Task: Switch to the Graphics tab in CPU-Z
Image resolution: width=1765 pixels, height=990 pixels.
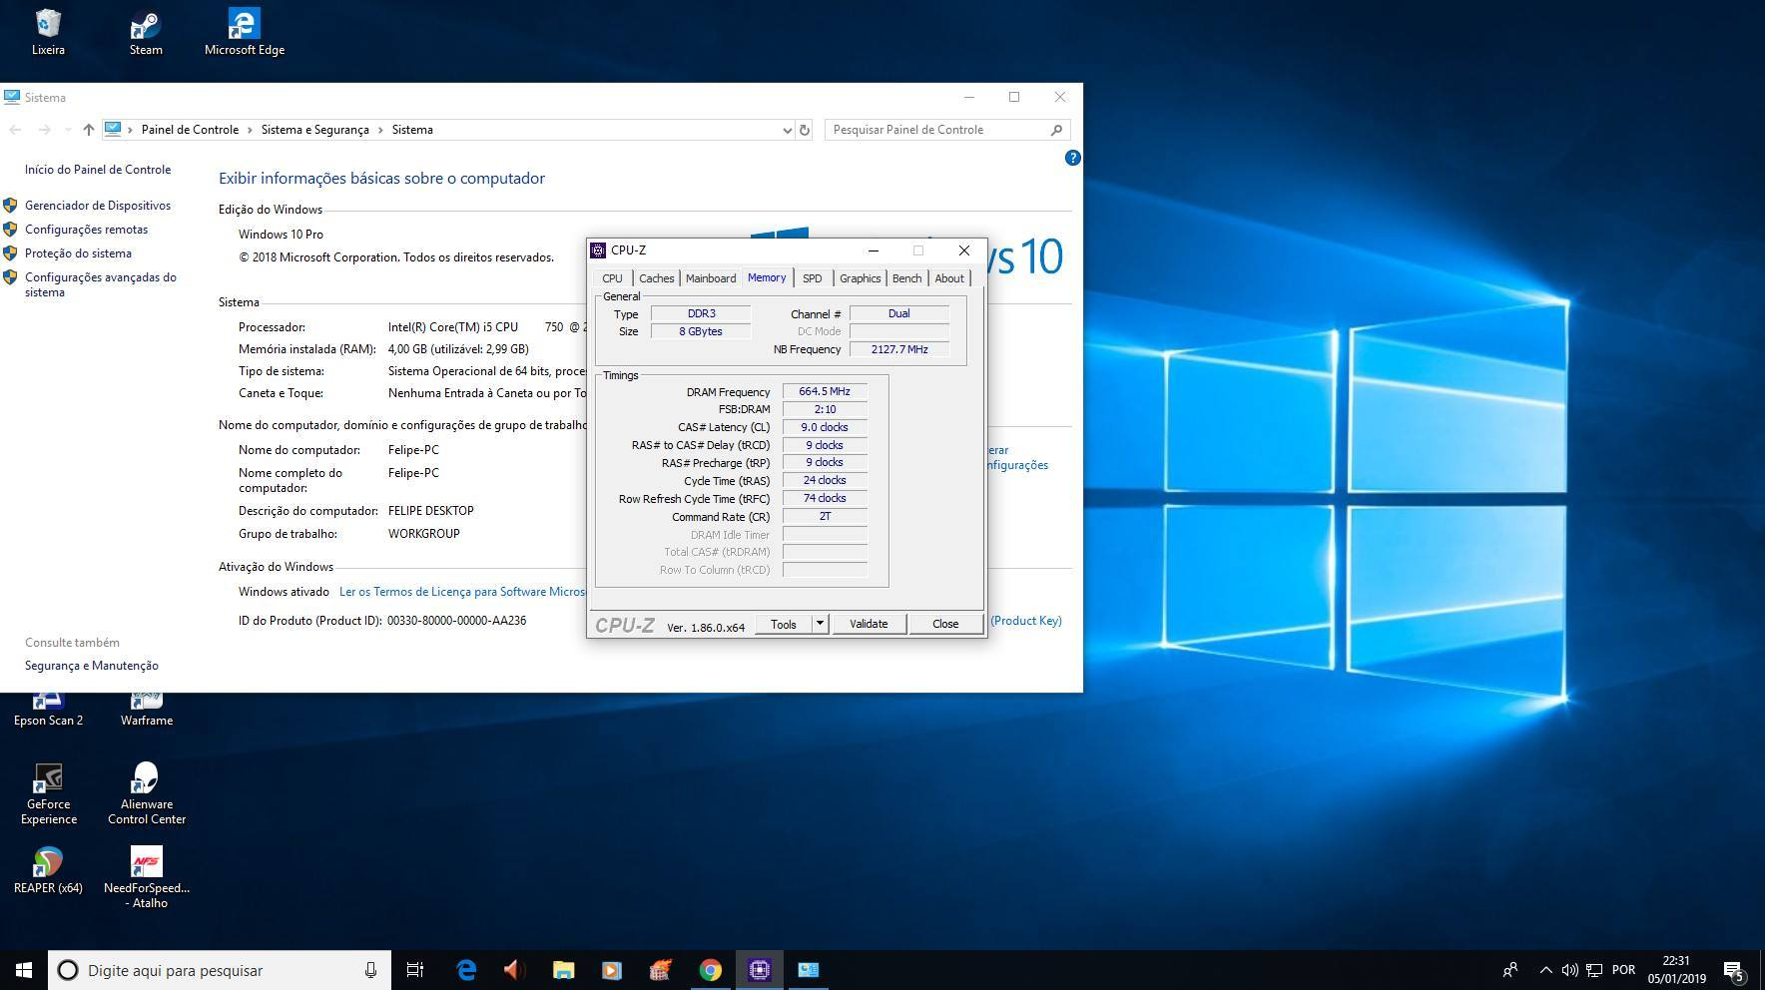Action: [x=860, y=278]
